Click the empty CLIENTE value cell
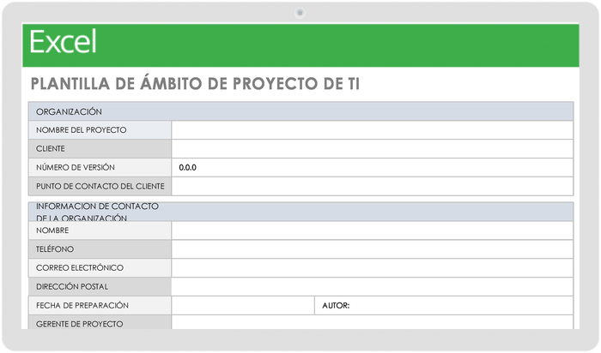The image size is (601, 353). [372, 149]
